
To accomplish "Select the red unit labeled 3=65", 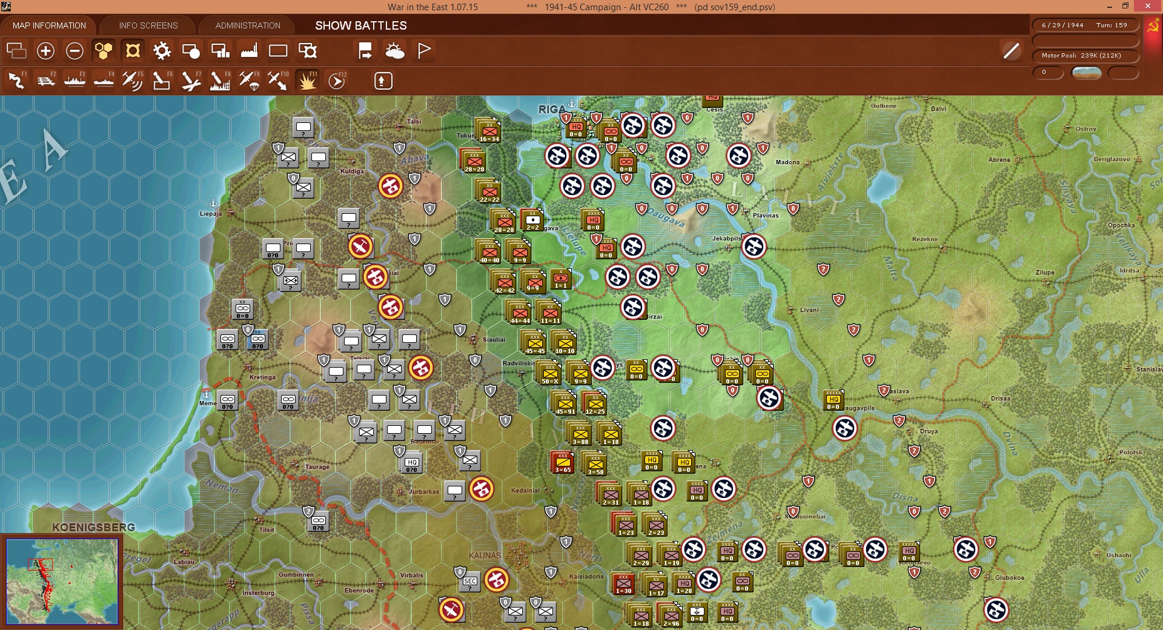I will [x=563, y=463].
